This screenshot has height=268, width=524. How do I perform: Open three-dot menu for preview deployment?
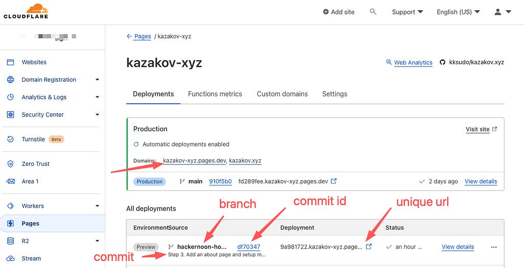[494, 247]
